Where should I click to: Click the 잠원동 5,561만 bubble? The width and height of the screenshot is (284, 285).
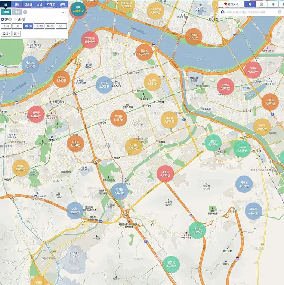(62, 79)
